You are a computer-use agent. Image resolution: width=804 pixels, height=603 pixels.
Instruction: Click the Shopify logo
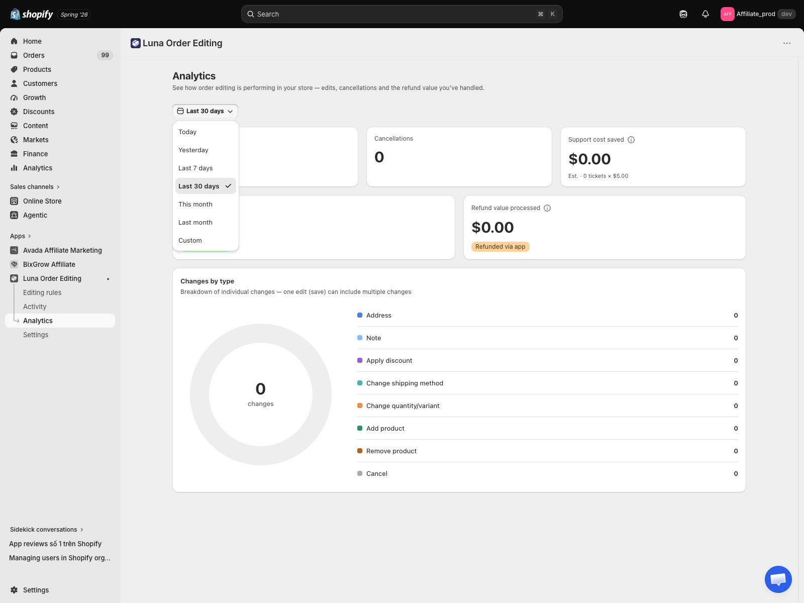pos(32,14)
